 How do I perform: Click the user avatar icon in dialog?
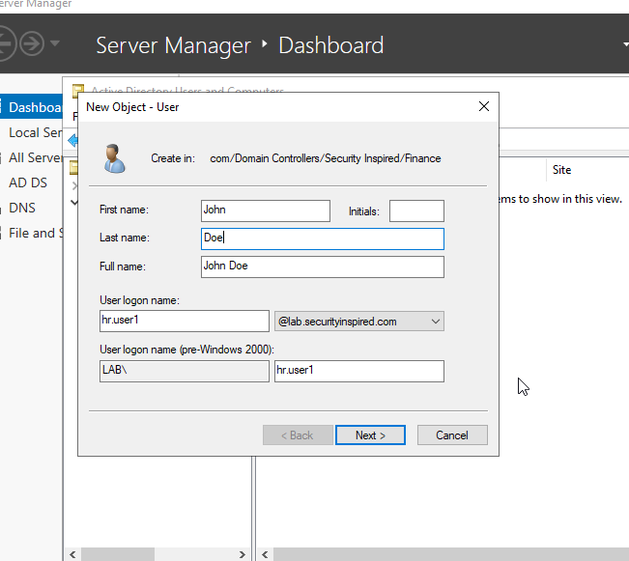tap(114, 158)
